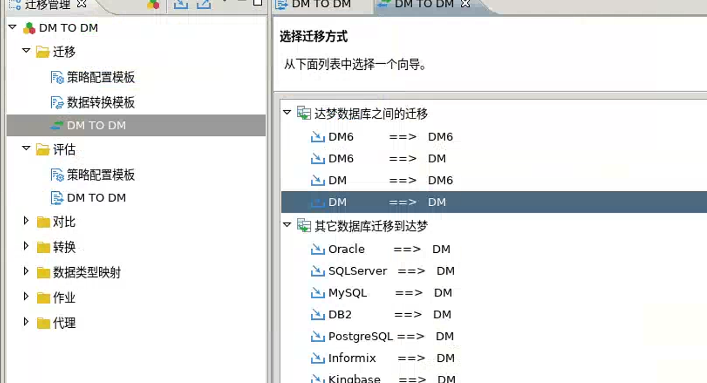Viewport: 707px width, 383px height.
Task: Click the 数据类型映射 folder icon
Action: point(43,273)
